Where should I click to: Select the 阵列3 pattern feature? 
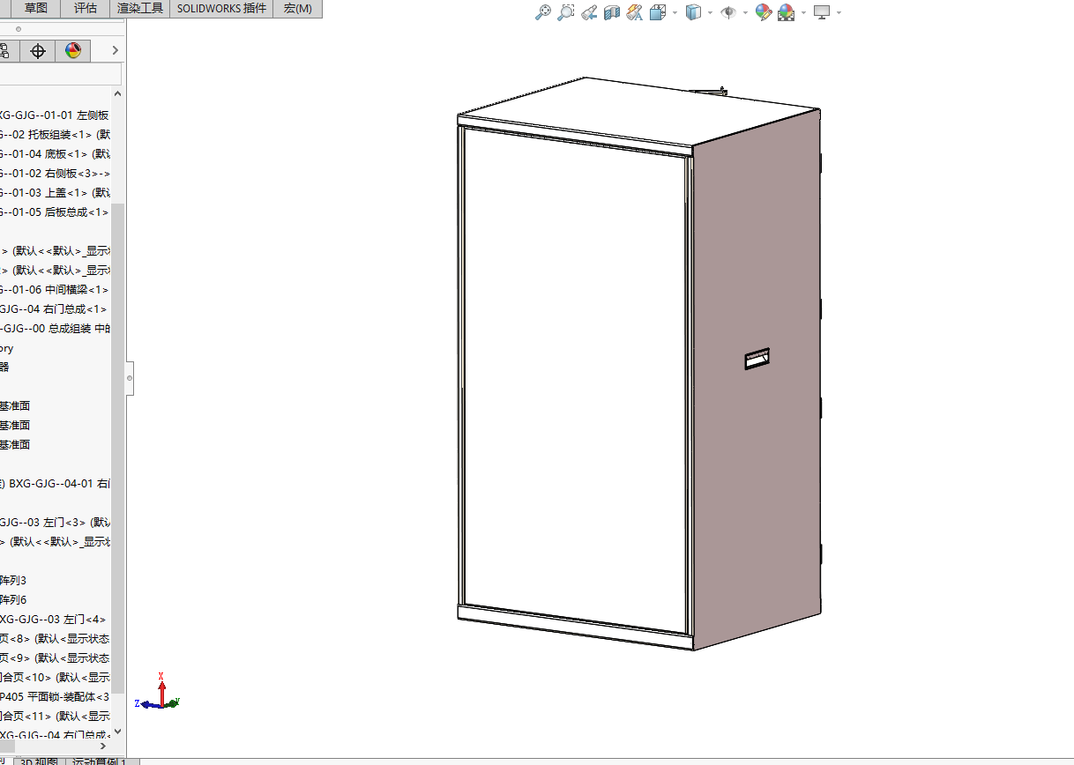coord(13,581)
